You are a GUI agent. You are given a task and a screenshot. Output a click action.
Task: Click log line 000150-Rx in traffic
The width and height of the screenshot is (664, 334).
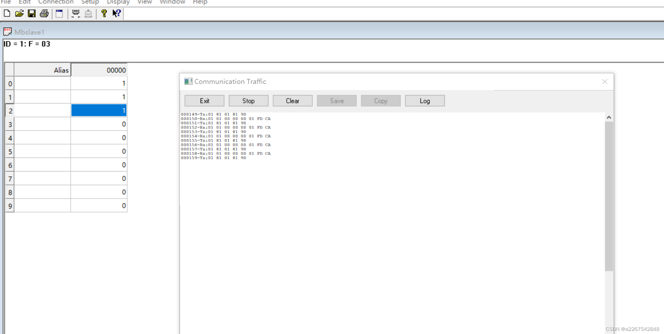pos(226,119)
